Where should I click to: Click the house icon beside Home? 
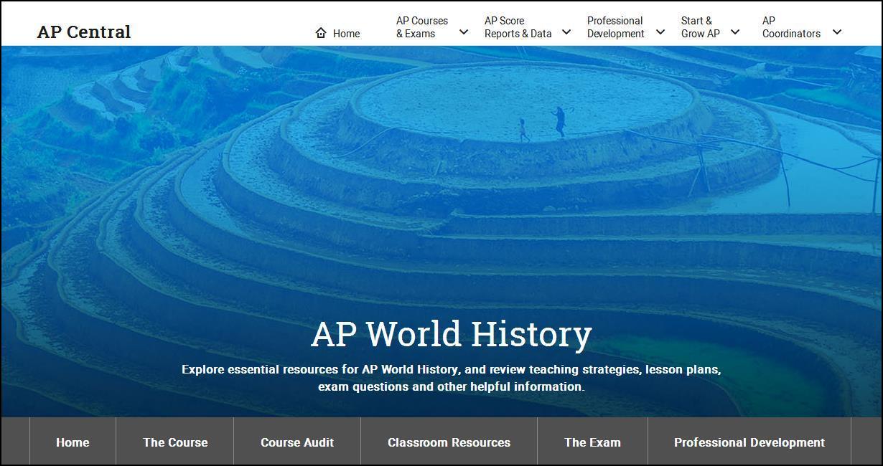321,33
